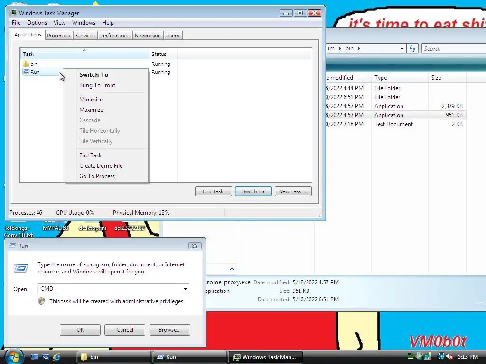This screenshot has height=364, width=486.
Task: Click the Explorer Search box
Action: tap(454, 49)
